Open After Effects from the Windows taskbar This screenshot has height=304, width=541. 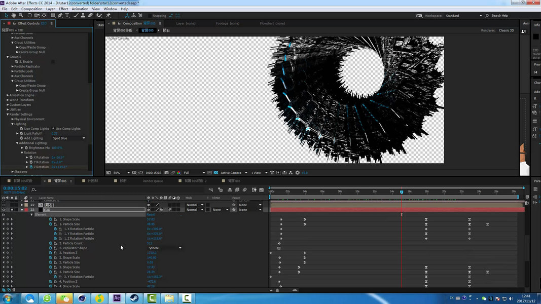[x=117, y=298]
